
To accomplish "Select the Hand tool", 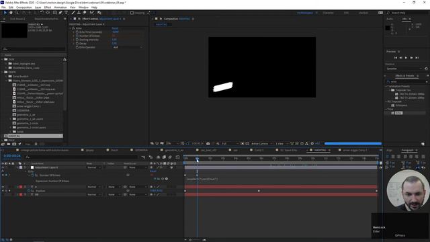I will tap(11, 13).
